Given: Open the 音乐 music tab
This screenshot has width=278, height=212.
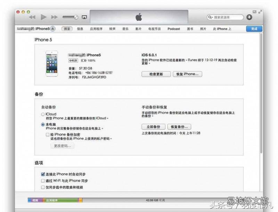Looking at the screenshot, I should [125, 29].
